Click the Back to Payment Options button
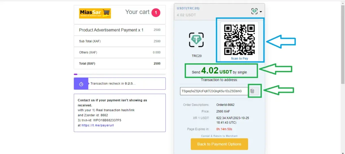Viewport: 345px width, 154px height. pyautogui.click(x=219, y=144)
